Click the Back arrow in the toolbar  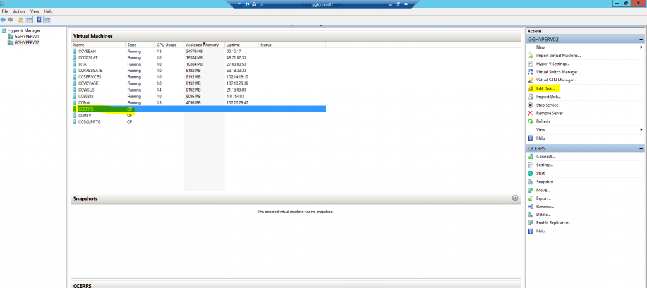[4, 20]
